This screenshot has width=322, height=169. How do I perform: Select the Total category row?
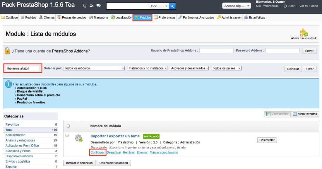(x=30, y=130)
